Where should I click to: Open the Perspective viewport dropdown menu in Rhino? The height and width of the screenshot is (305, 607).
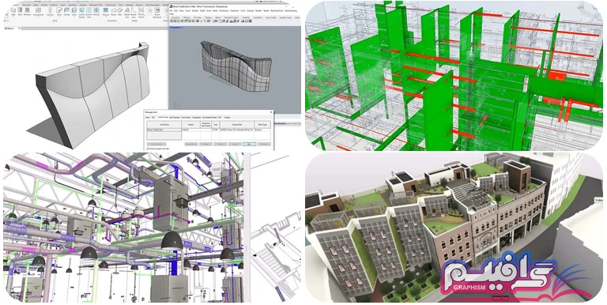point(183,28)
